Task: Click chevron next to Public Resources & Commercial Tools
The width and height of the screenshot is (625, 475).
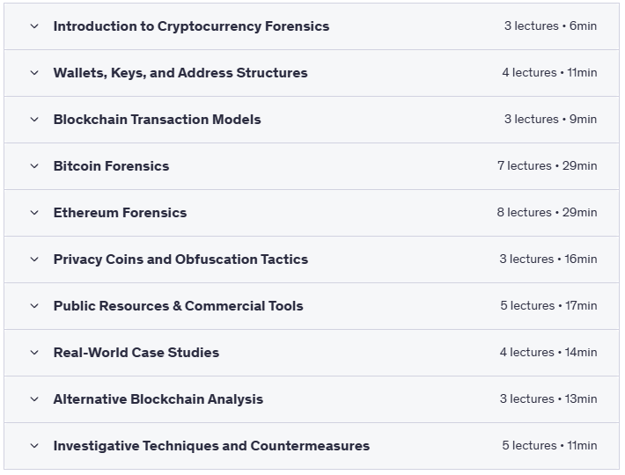Action: point(34,306)
